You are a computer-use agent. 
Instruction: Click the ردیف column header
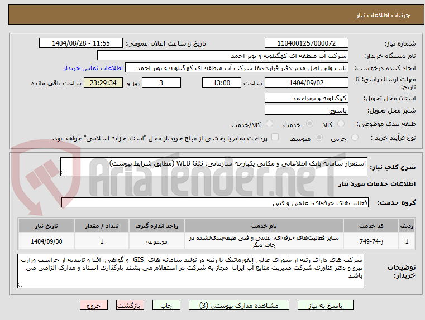point(407,226)
